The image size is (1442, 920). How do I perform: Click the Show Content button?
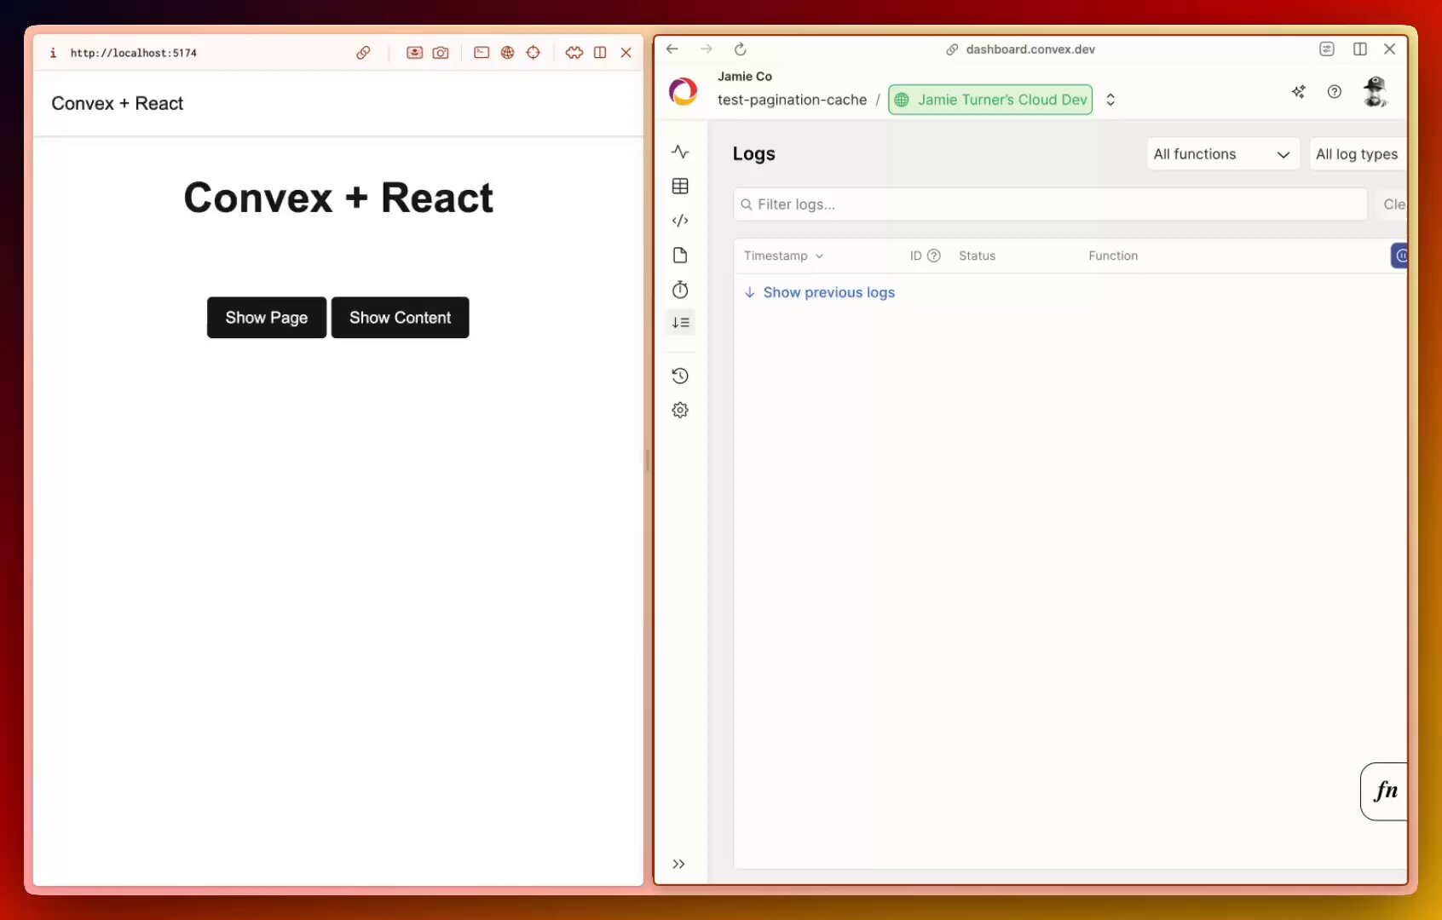pos(400,318)
